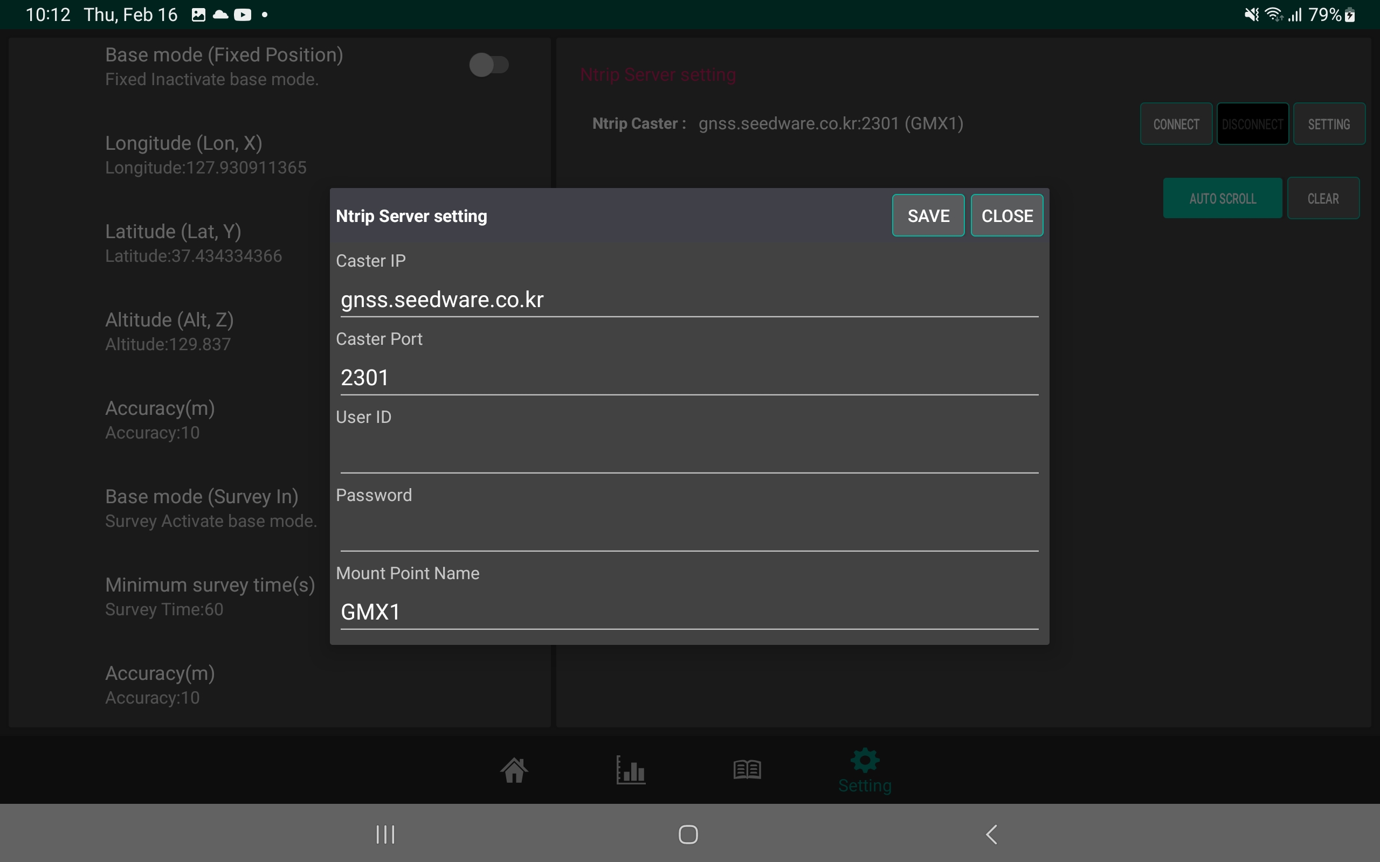The image size is (1380, 862).
Task: Toggle Base mode Fixed Position switch
Action: [x=489, y=65]
